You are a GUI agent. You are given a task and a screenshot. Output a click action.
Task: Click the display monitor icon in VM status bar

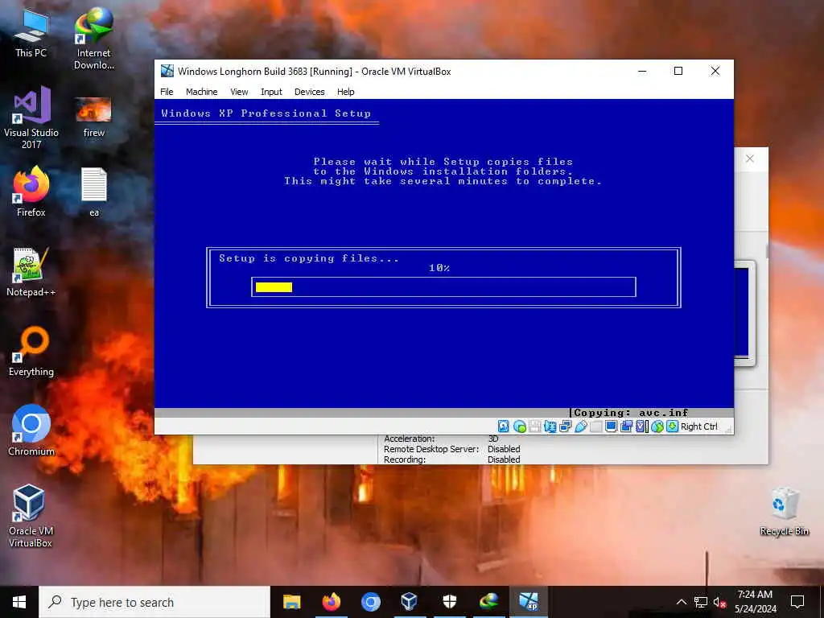[611, 426]
